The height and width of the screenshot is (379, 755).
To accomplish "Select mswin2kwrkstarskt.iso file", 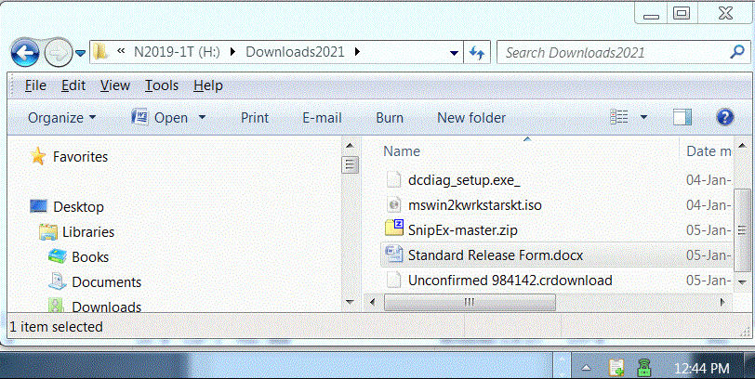I will [x=475, y=205].
